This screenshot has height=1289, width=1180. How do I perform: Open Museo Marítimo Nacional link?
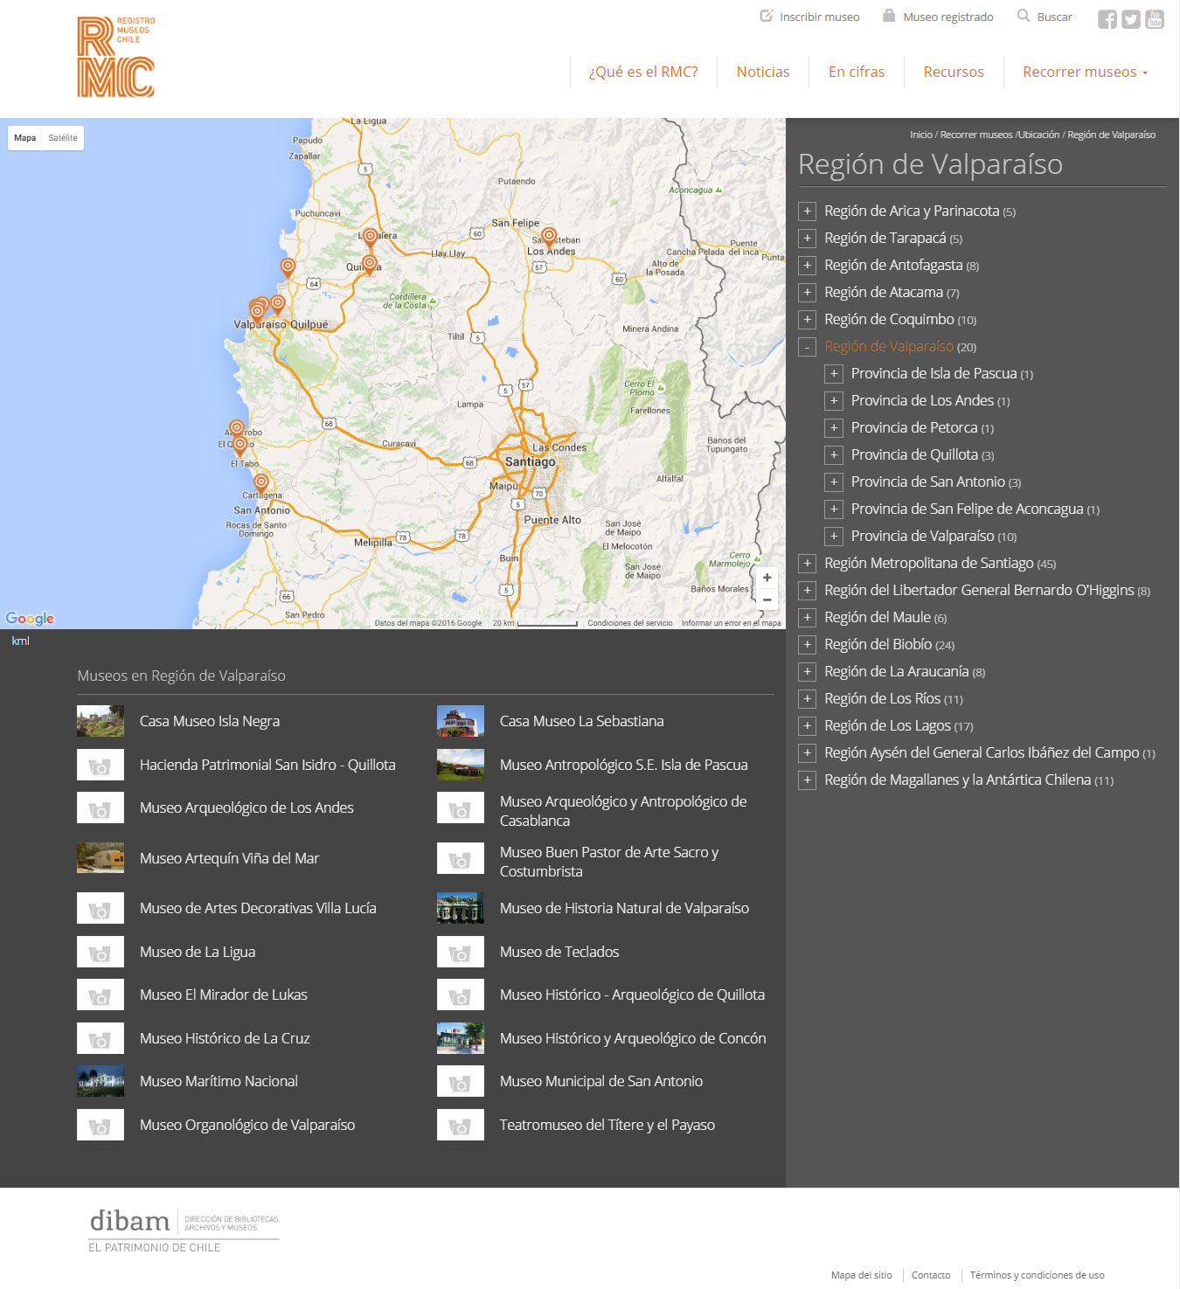[x=219, y=1081]
